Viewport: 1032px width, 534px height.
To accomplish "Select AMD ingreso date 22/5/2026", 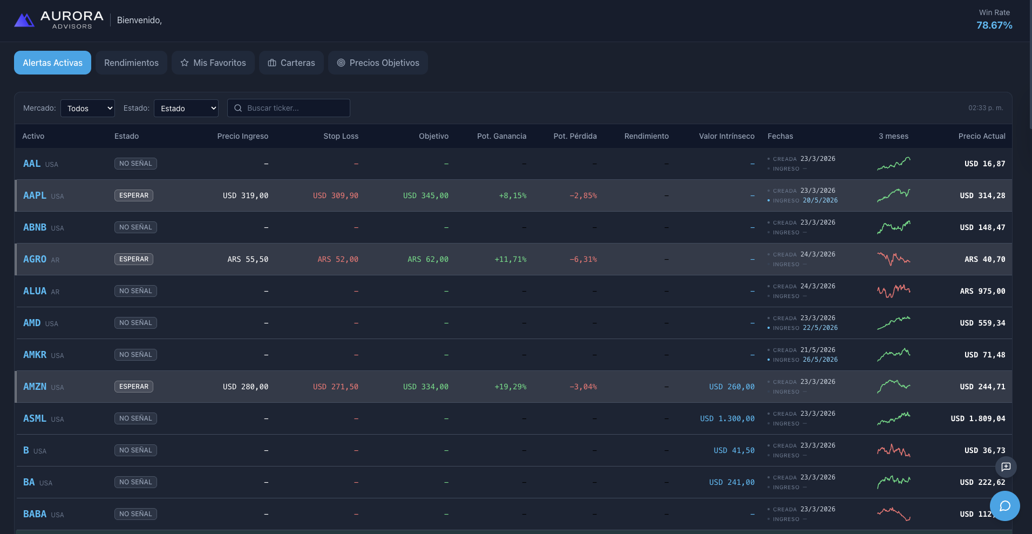I will pyautogui.click(x=820, y=328).
